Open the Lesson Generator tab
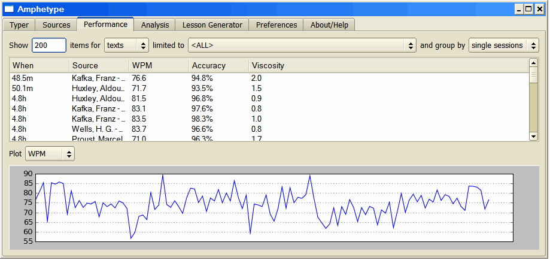This screenshot has width=550, height=260. (212, 25)
